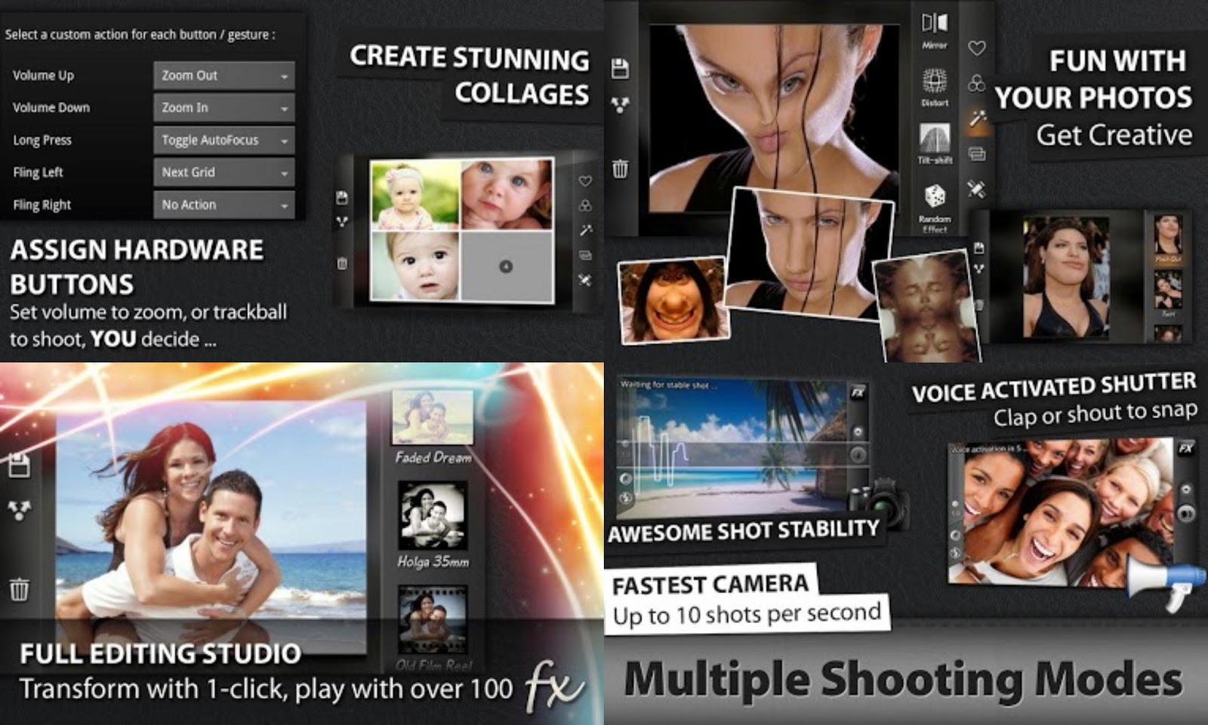The image size is (1208, 725).
Task: Click the save icon beside the beach couple photo
Action: [19, 465]
